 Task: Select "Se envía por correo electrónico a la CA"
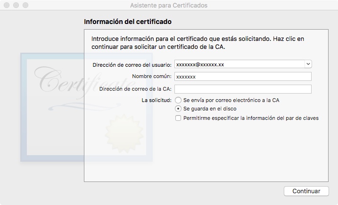click(x=178, y=100)
